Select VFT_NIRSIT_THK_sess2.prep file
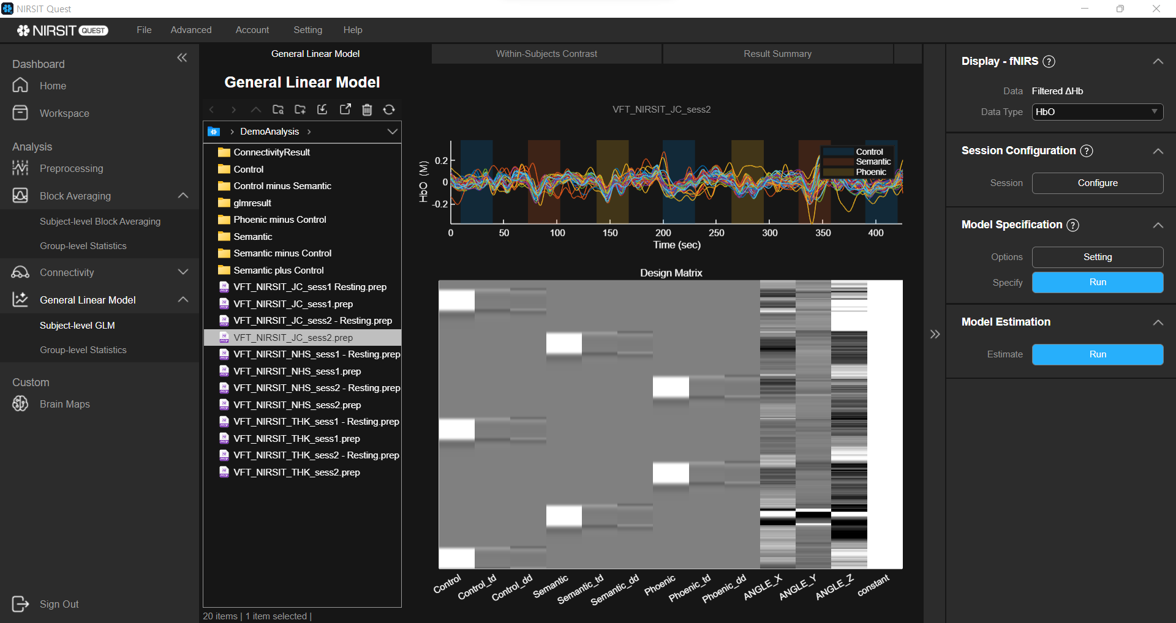The image size is (1176, 623). tap(302, 472)
